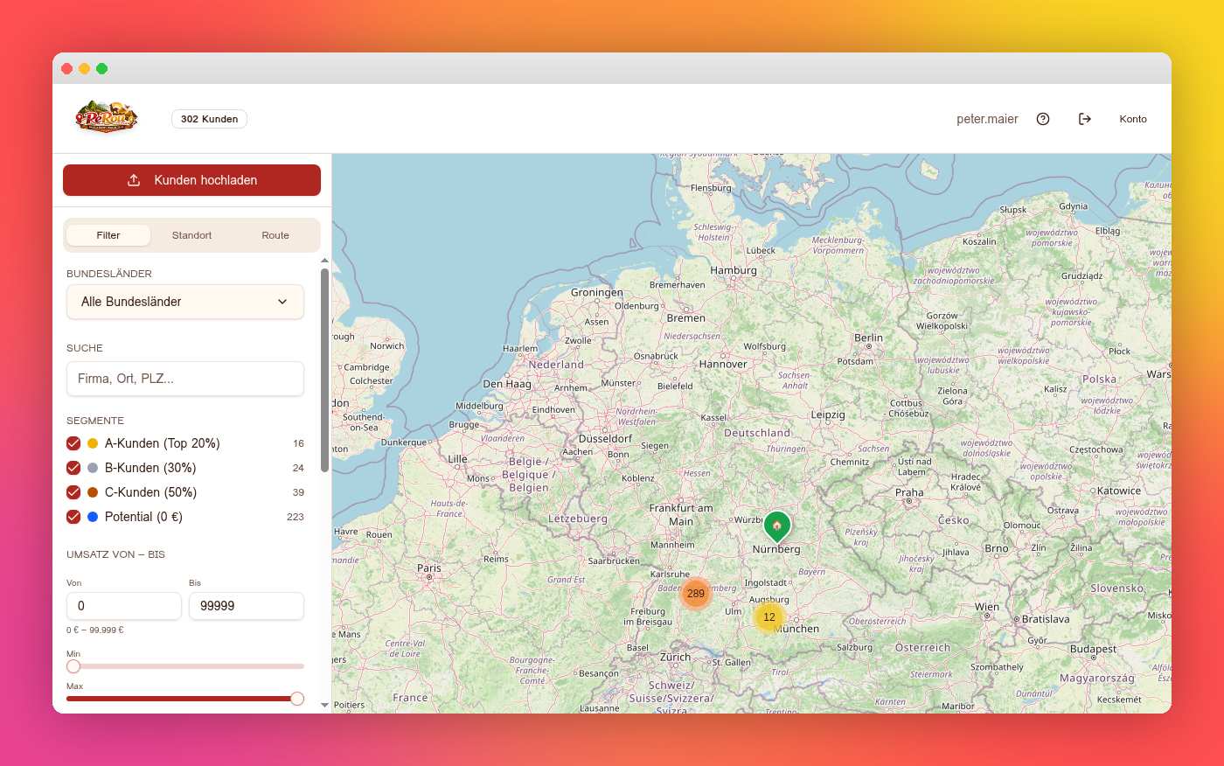Screen dimensions: 1224x766
Task: Click the gray B-Kunden segment dot
Action: pyautogui.click(x=93, y=468)
